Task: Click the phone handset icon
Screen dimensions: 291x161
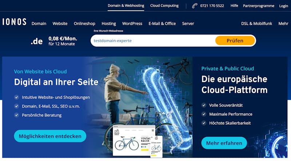Action: 195,6
